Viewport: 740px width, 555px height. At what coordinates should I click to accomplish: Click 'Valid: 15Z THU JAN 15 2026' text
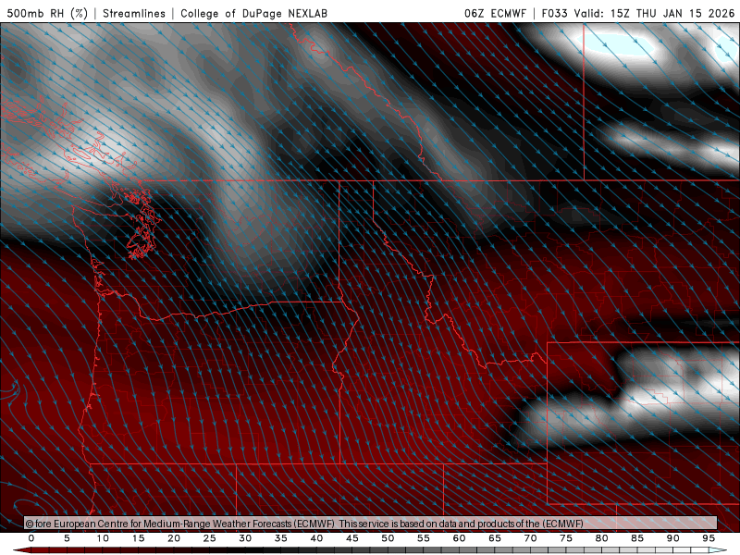click(655, 13)
